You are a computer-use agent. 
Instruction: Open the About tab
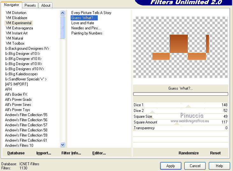46,5
